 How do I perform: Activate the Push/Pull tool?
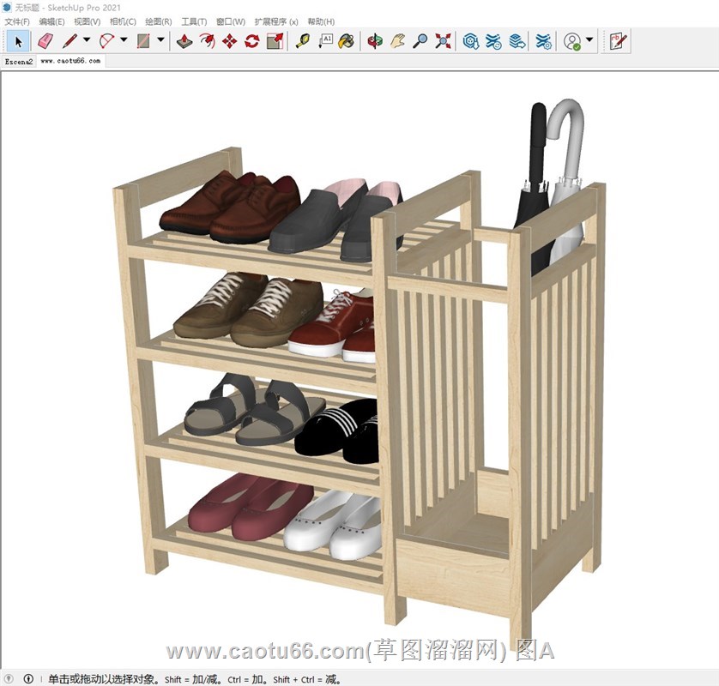tap(184, 40)
